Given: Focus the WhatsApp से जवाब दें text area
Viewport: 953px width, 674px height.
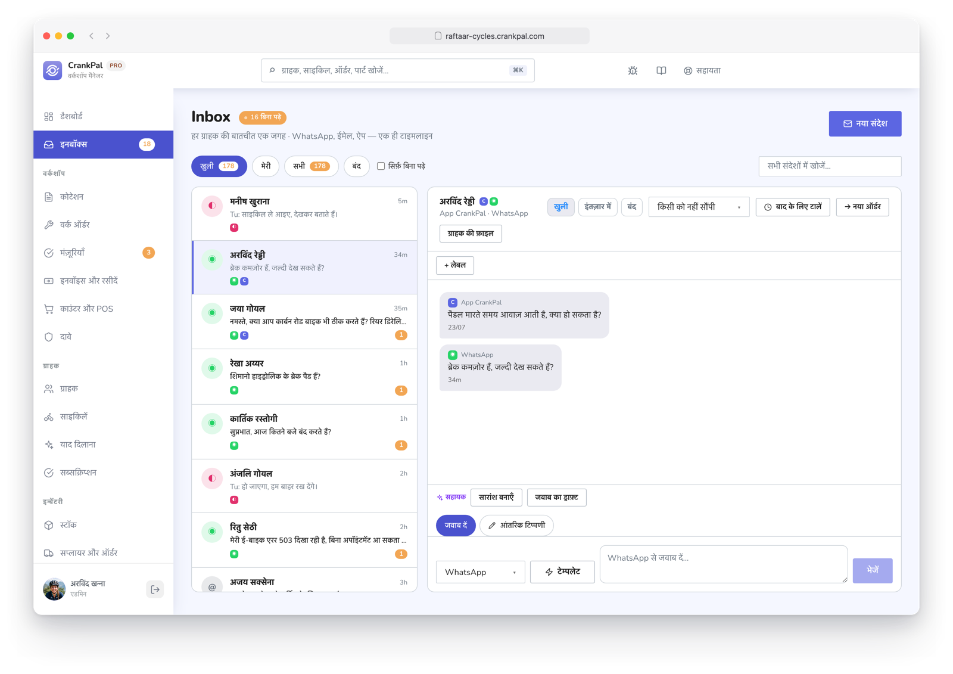Looking at the screenshot, I should click(724, 564).
